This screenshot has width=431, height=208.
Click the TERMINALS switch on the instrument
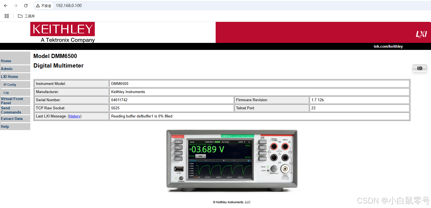(x=274, y=169)
